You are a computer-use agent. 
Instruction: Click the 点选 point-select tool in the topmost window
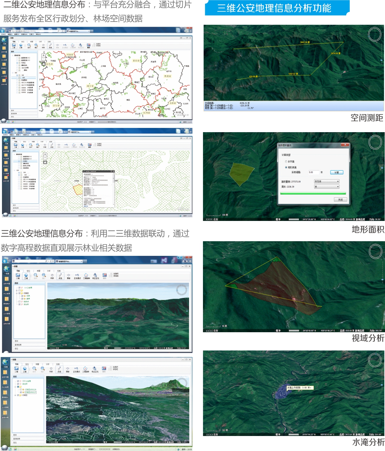point(50,45)
